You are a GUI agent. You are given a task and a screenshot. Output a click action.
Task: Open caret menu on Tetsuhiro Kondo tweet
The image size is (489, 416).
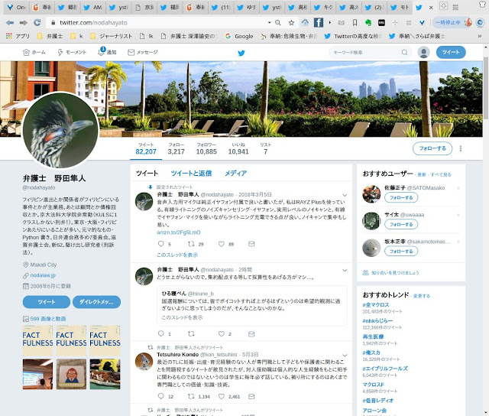point(345,356)
